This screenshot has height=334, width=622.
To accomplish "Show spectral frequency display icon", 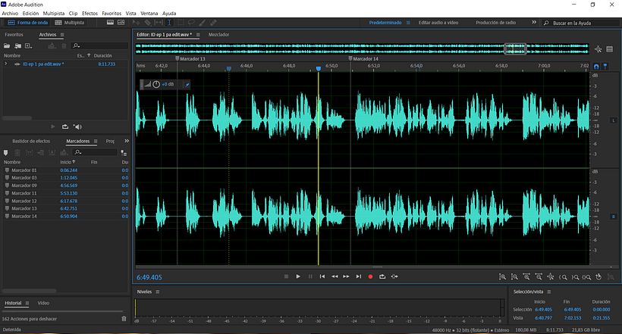I will (x=110, y=23).
